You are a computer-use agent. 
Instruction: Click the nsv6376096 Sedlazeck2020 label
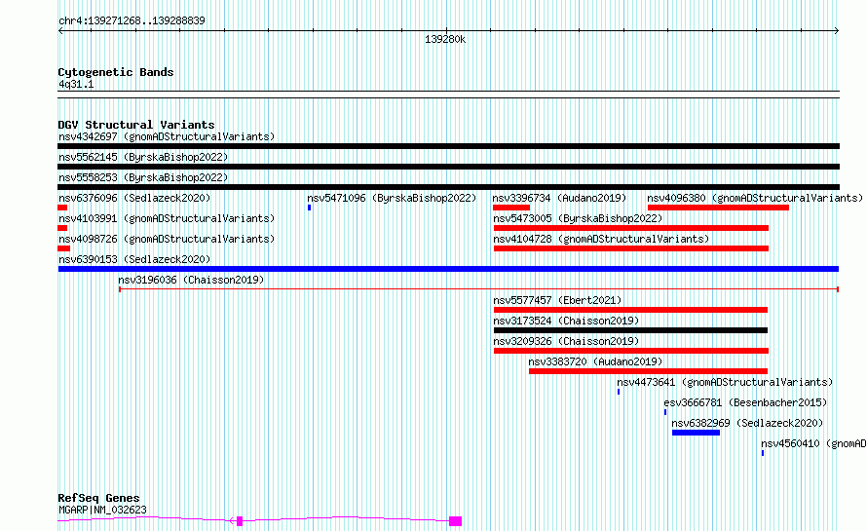(x=134, y=198)
